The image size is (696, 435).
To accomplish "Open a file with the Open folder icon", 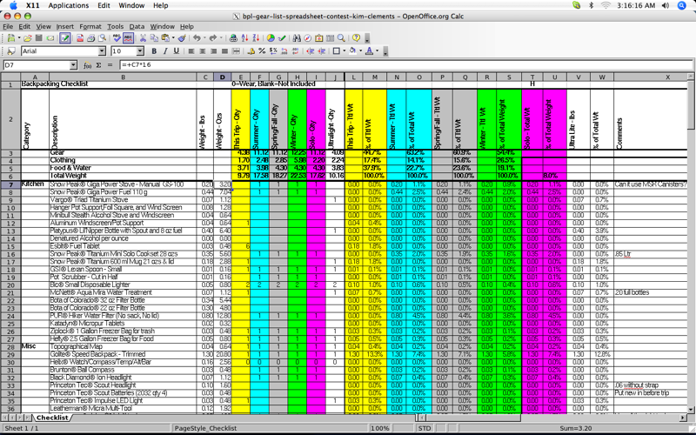I will pyautogui.click(x=28, y=38).
